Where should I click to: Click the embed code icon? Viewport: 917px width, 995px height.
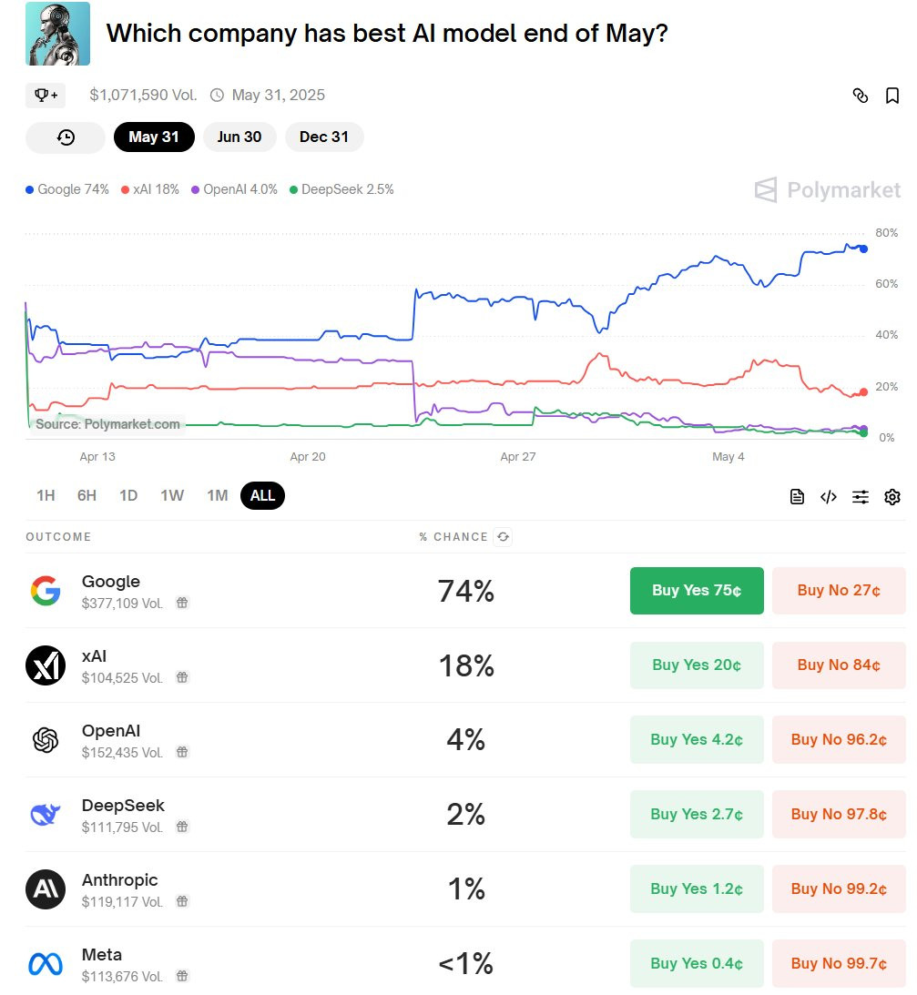click(x=828, y=496)
